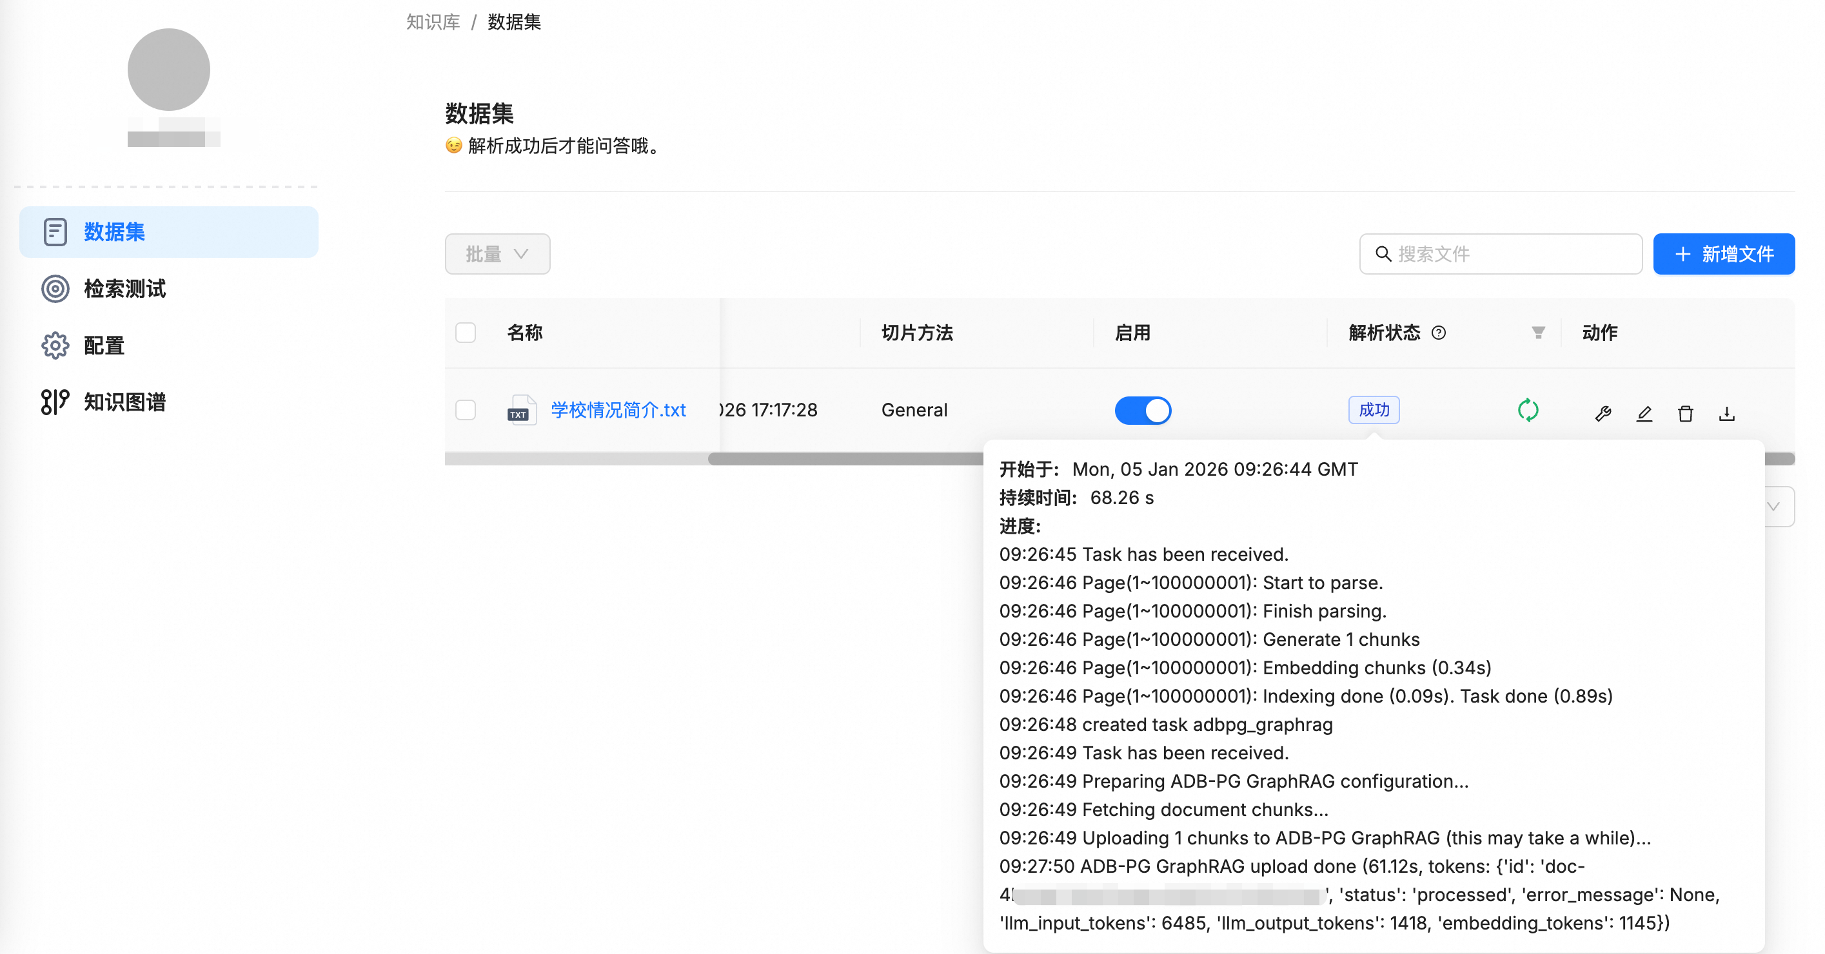Disable the 启用 toggle for 学校情况简介.txt

pyautogui.click(x=1142, y=410)
